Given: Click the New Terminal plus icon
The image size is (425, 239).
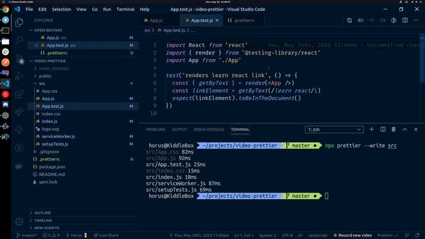Looking at the screenshot, I should 371,129.
